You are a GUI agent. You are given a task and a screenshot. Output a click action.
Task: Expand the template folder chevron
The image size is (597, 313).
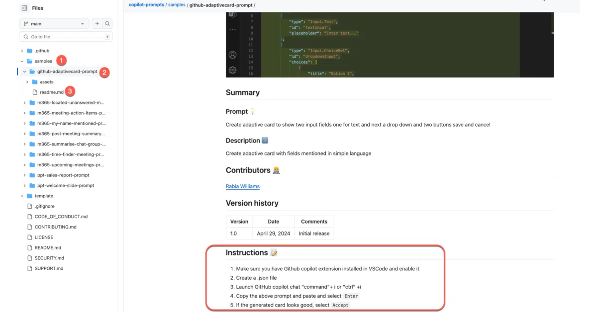click(22, 196)
